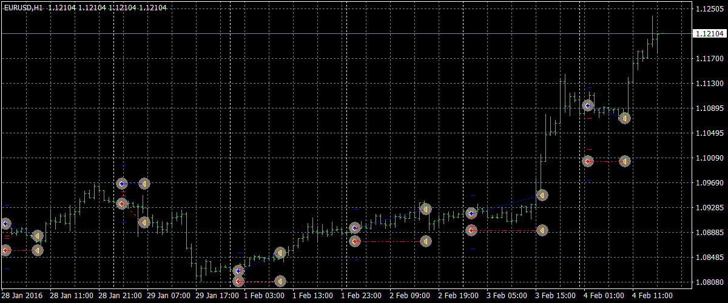Image resolution: width=728 pixels, height=303 pixels.
Task: Click the red sell arrow marker at 1 Feb 23:00
Action: click(356, 241)
